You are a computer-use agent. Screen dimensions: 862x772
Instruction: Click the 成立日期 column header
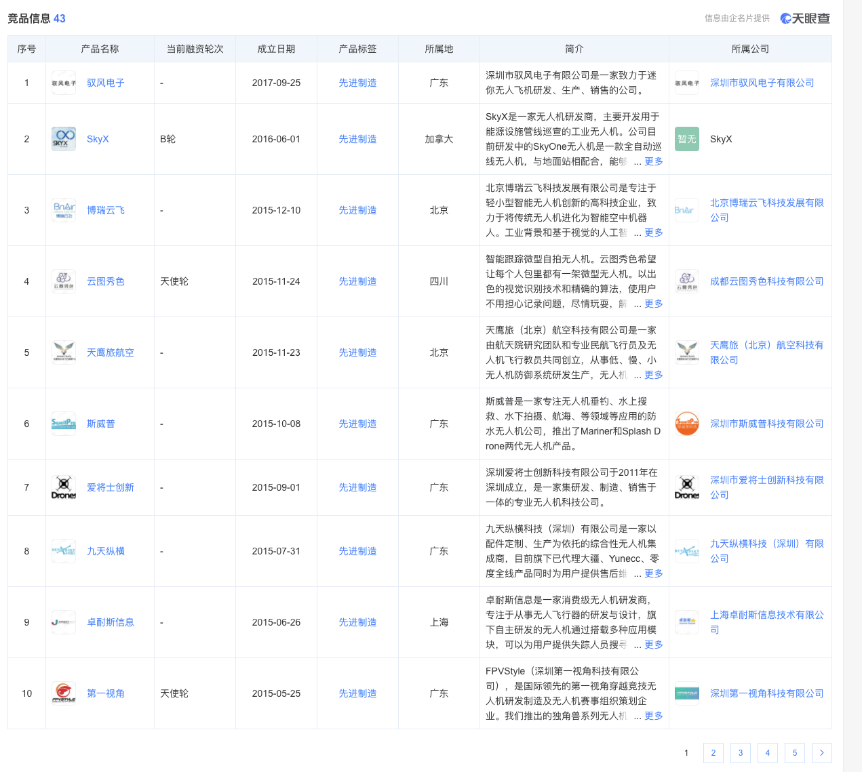click(x=276, y=49)
